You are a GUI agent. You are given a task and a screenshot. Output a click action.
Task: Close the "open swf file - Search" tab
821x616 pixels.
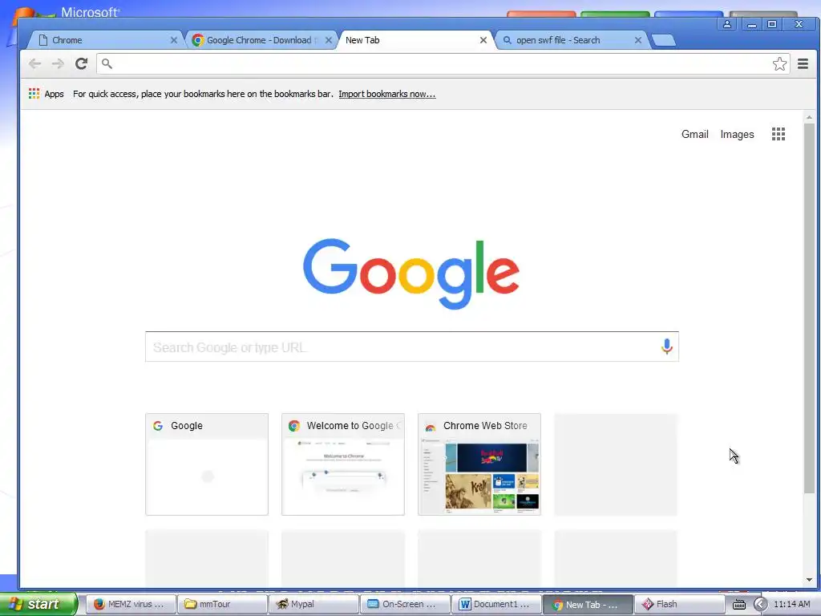coord(637,40)
